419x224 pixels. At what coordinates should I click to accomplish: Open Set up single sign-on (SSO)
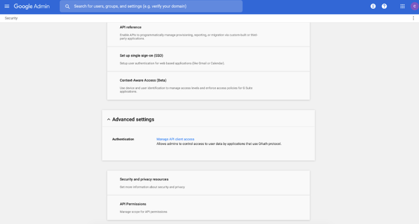(x=208, y=59)
